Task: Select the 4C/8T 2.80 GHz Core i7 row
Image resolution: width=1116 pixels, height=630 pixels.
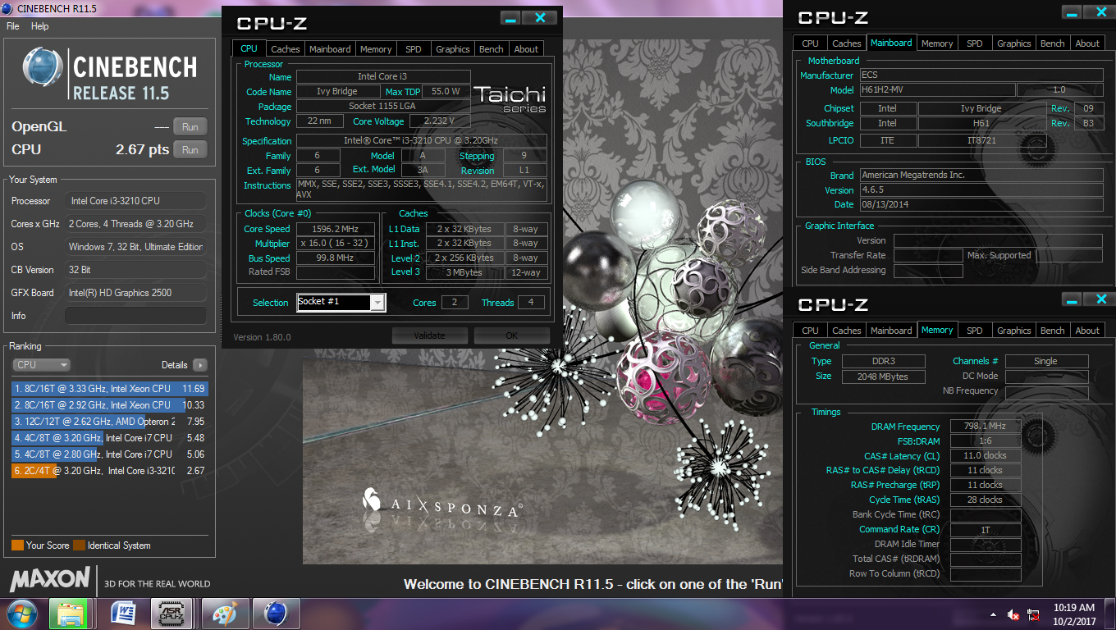Action: 110,454
